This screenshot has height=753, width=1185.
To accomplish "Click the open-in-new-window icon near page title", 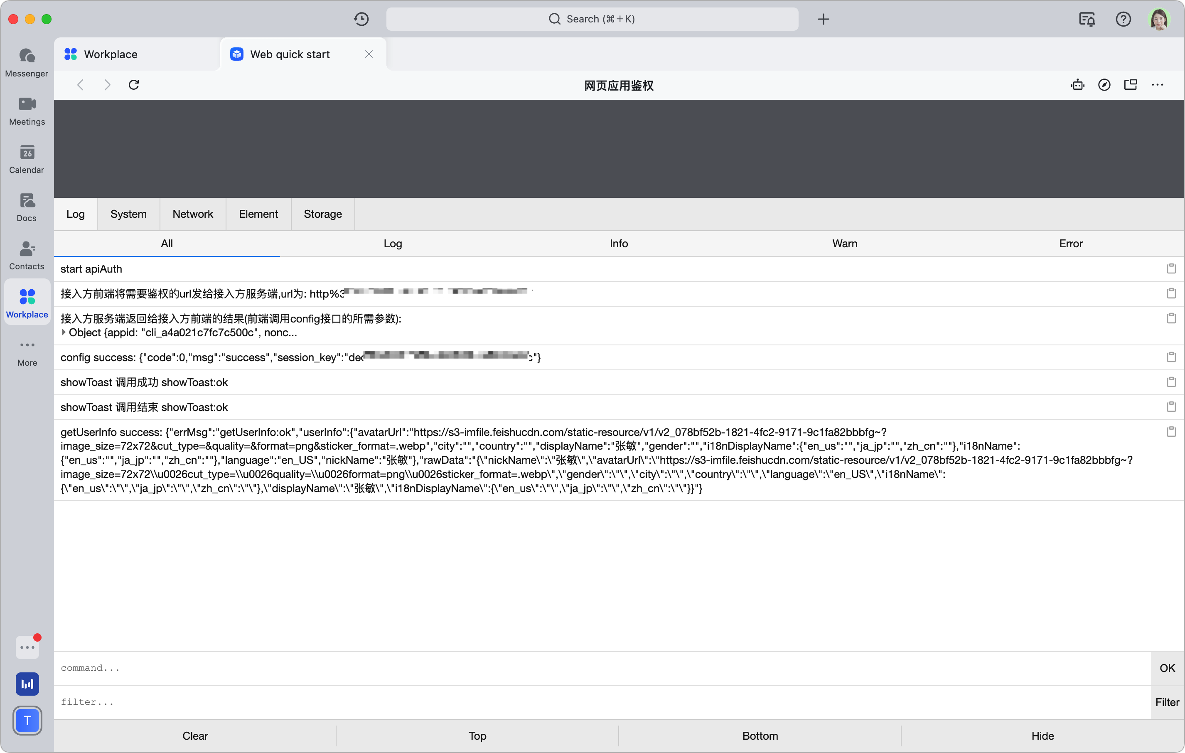I will 1131,85.
